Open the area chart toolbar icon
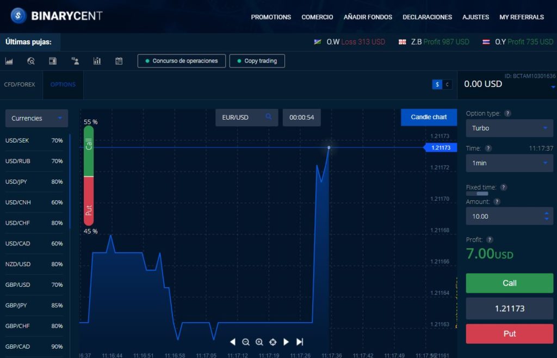 tap(9, 61)
